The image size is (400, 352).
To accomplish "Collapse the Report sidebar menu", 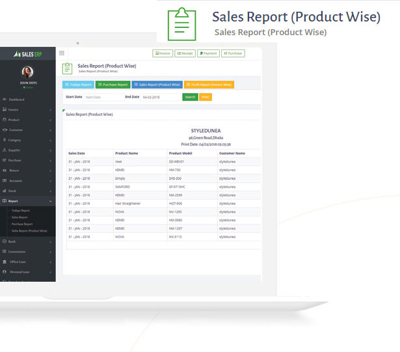I will click(x=14, y=201).
